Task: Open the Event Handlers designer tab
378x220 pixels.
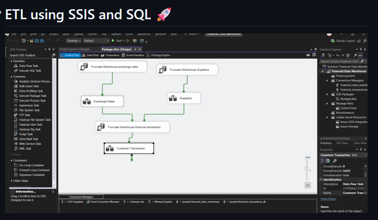Action: pyautogui.click(x=133, y=55)
